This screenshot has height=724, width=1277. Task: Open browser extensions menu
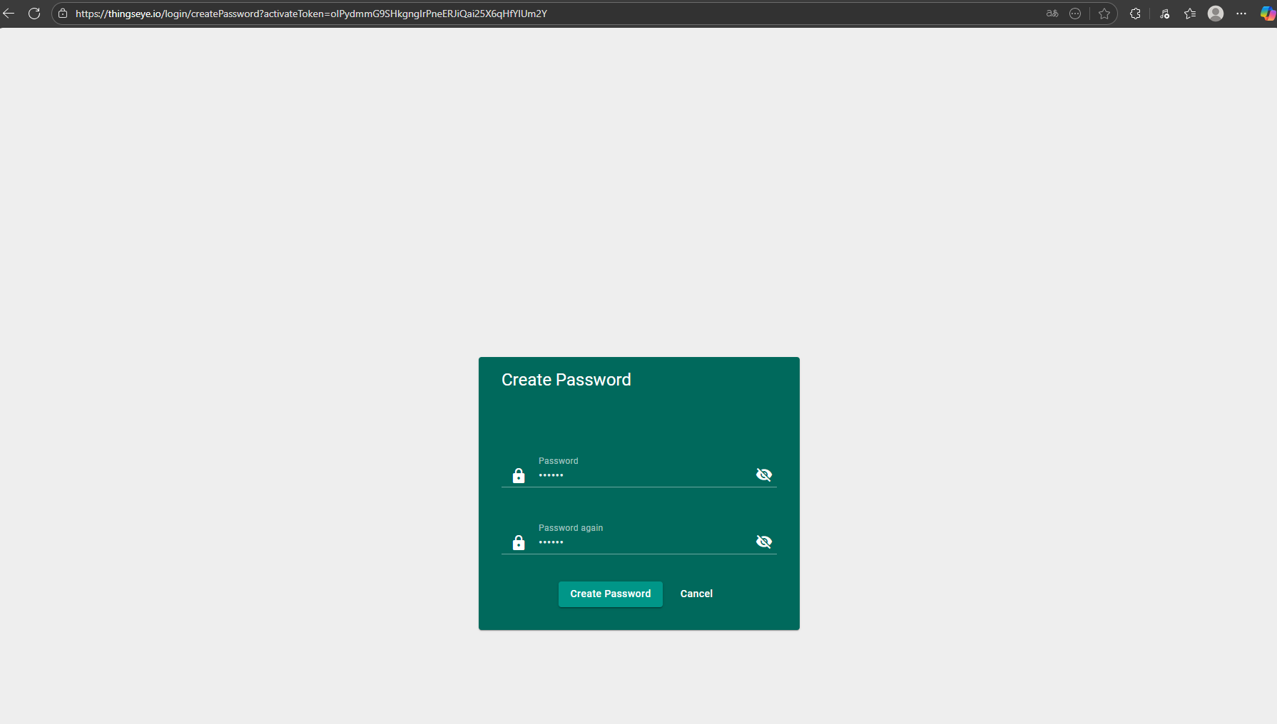1135,14
